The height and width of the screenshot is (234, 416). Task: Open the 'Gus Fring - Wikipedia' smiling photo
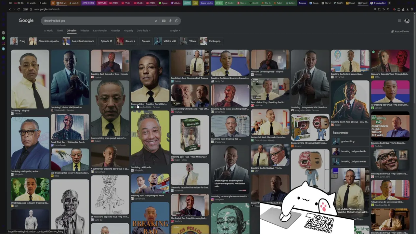click(150, 138)
